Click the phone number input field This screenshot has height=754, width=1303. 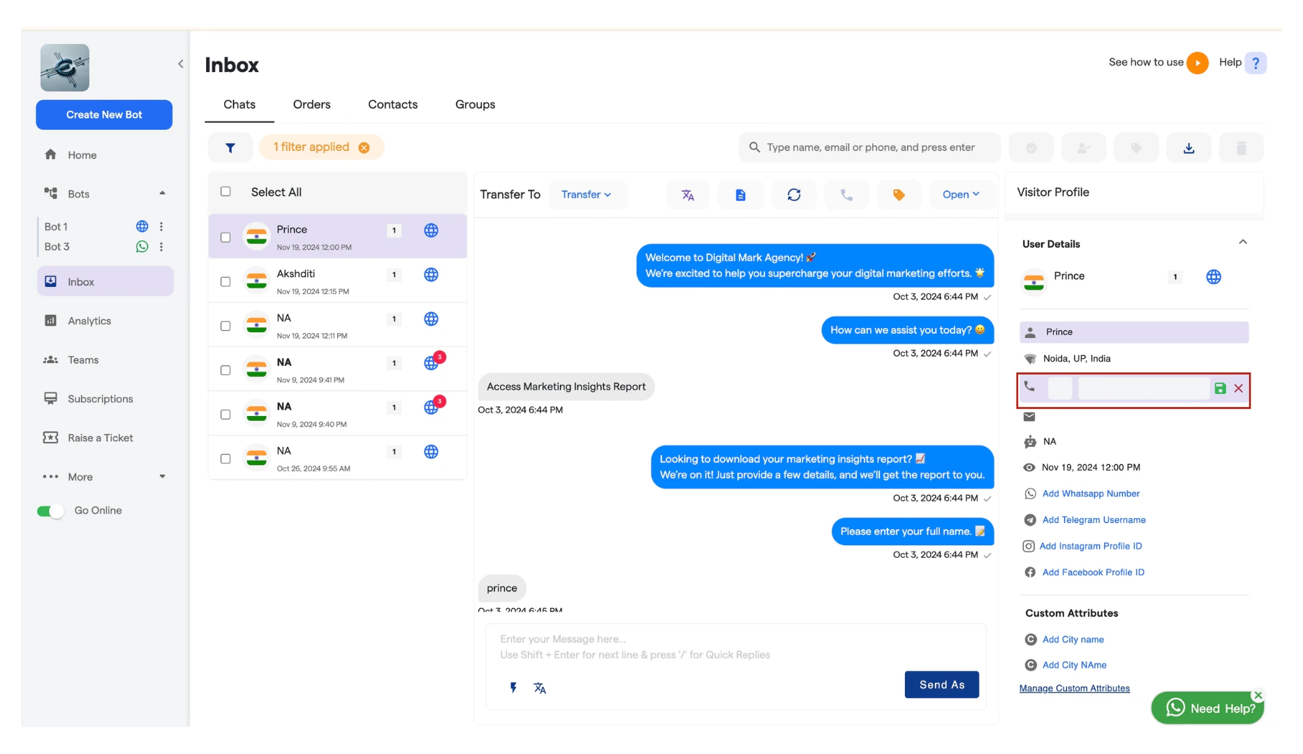click(x=1143, y=388)
